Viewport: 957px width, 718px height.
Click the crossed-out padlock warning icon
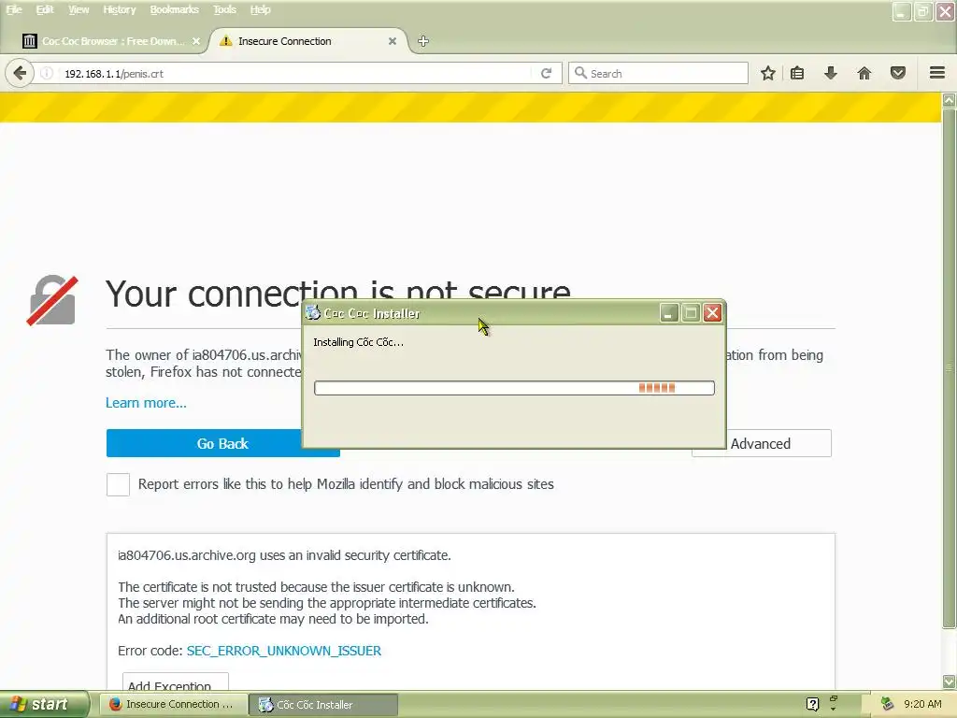point(52,300)
